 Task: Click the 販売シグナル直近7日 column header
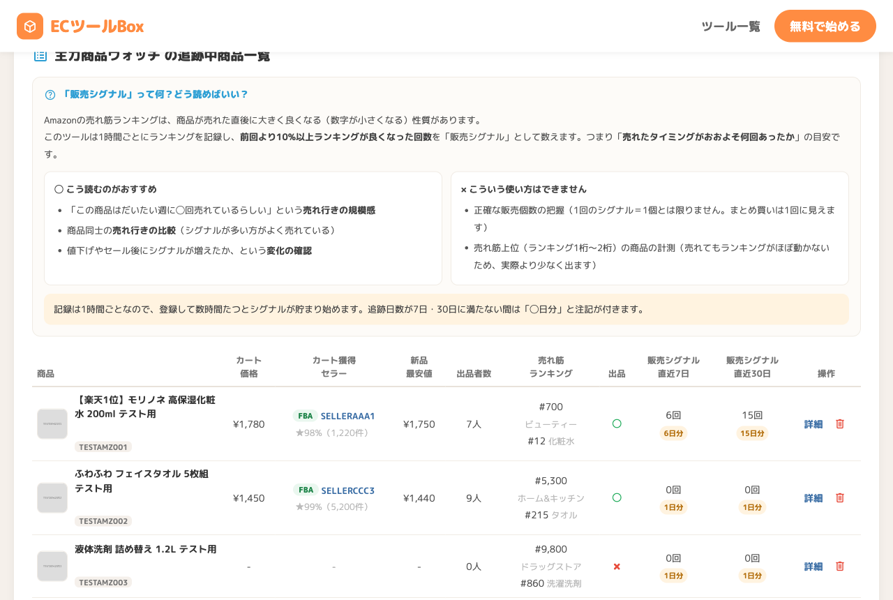coord(673,367)
